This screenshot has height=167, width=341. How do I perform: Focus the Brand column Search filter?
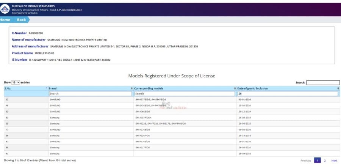coord(91,94)
